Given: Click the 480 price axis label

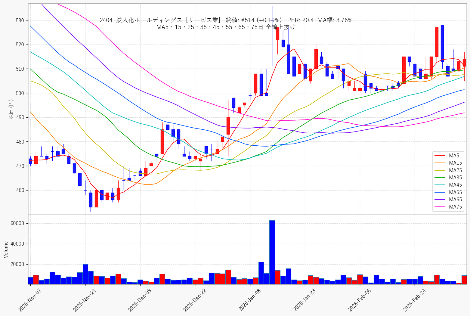Looking at the screenshot, I should pos(20,142).
